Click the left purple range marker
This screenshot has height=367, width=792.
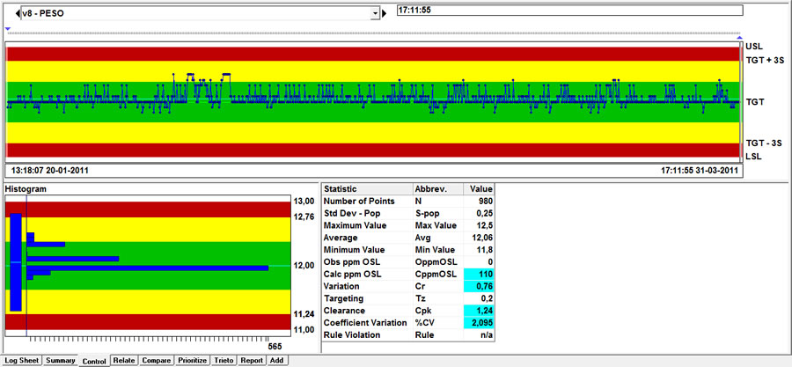click(8, 29)
